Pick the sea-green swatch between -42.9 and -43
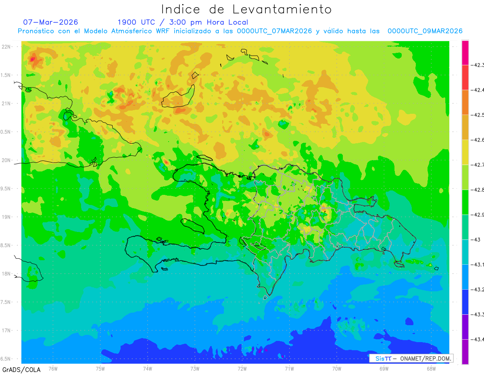Image resolution: width=484 pixels, height=374 pixels. tap(465, 227)
